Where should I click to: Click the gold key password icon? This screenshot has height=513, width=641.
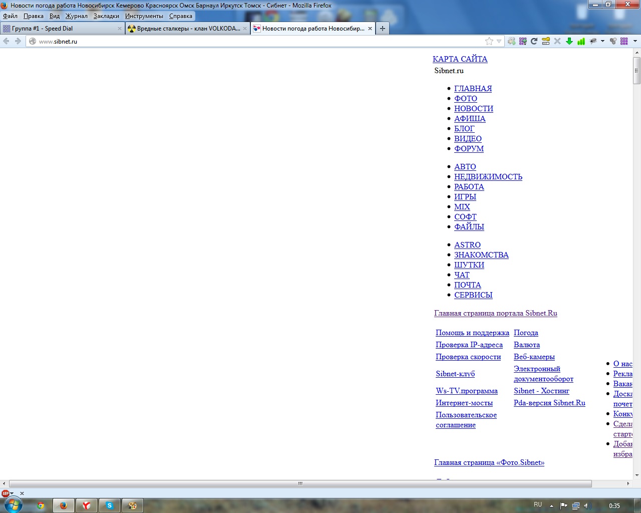pyautogui.click(x=546, y=41)
